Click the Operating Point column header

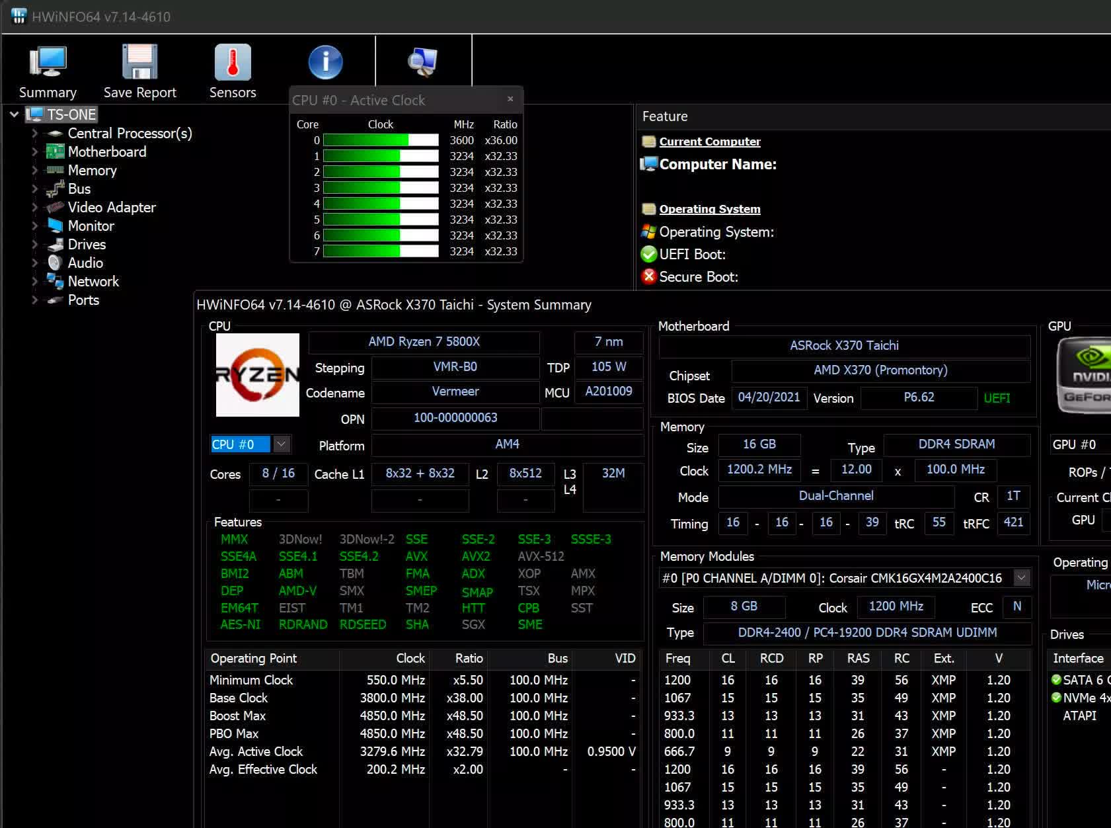click(272, 659)
